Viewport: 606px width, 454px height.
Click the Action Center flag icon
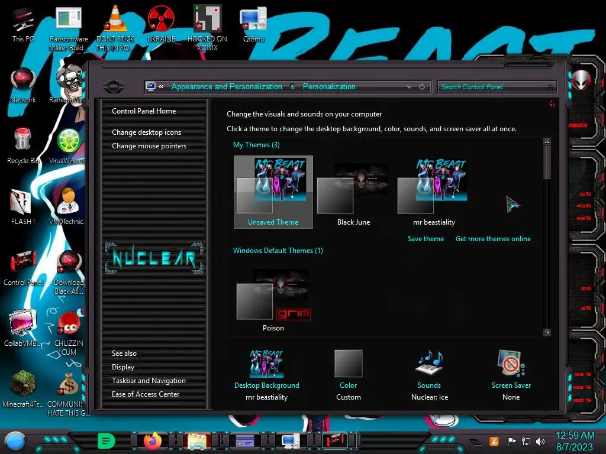pos(511,441)
